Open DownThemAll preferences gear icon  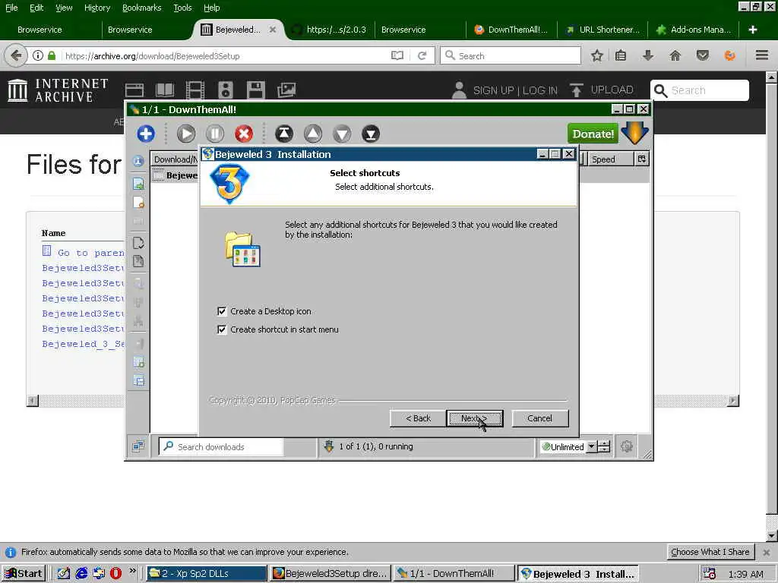(x=627, y=446)
